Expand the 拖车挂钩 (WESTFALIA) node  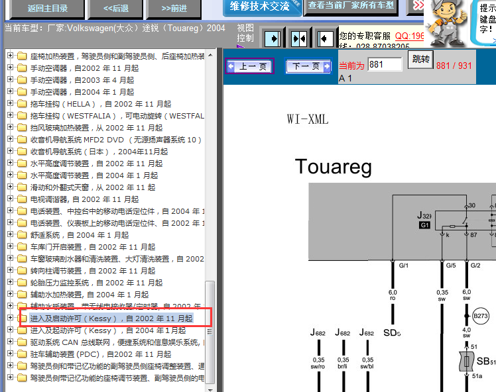click(10, 115)
